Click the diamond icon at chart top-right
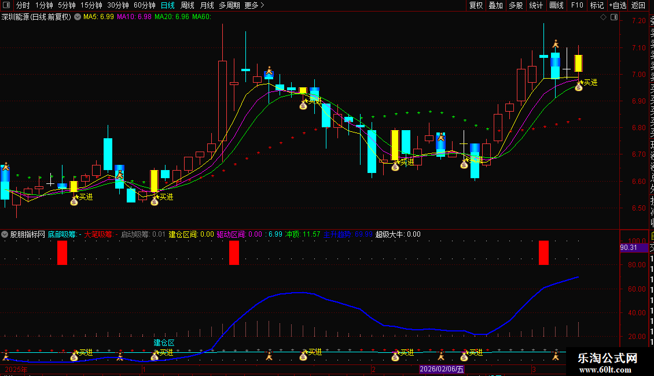 (x=603, y=17)
